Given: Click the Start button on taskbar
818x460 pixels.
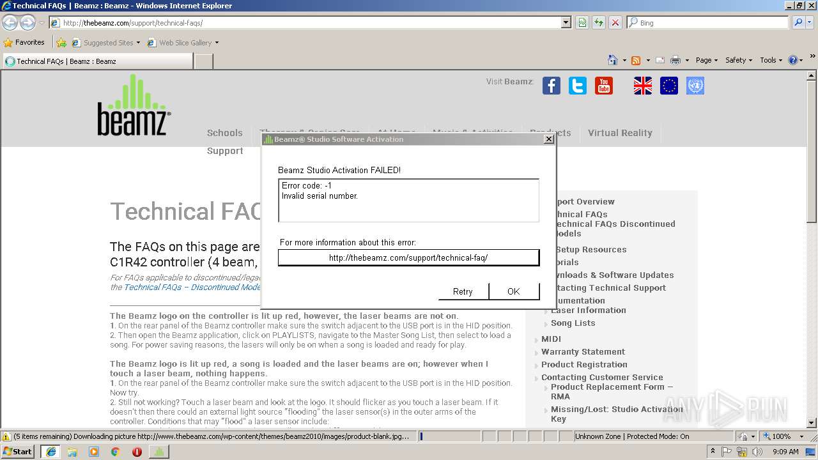Looking at the screenshot, I should [x=17, y=451].
